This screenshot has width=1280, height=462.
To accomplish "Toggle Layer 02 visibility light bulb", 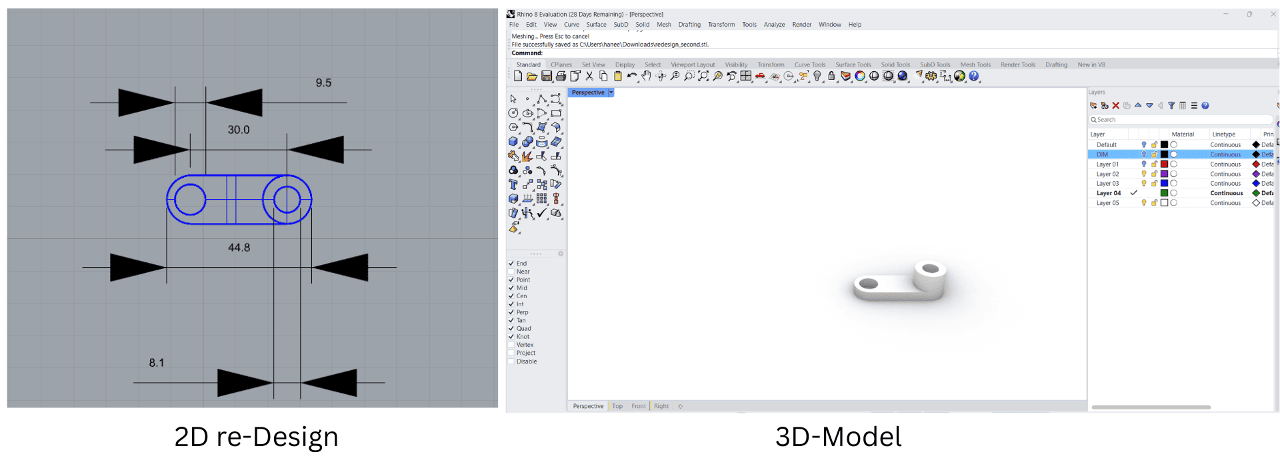I will coord(1144,174).
